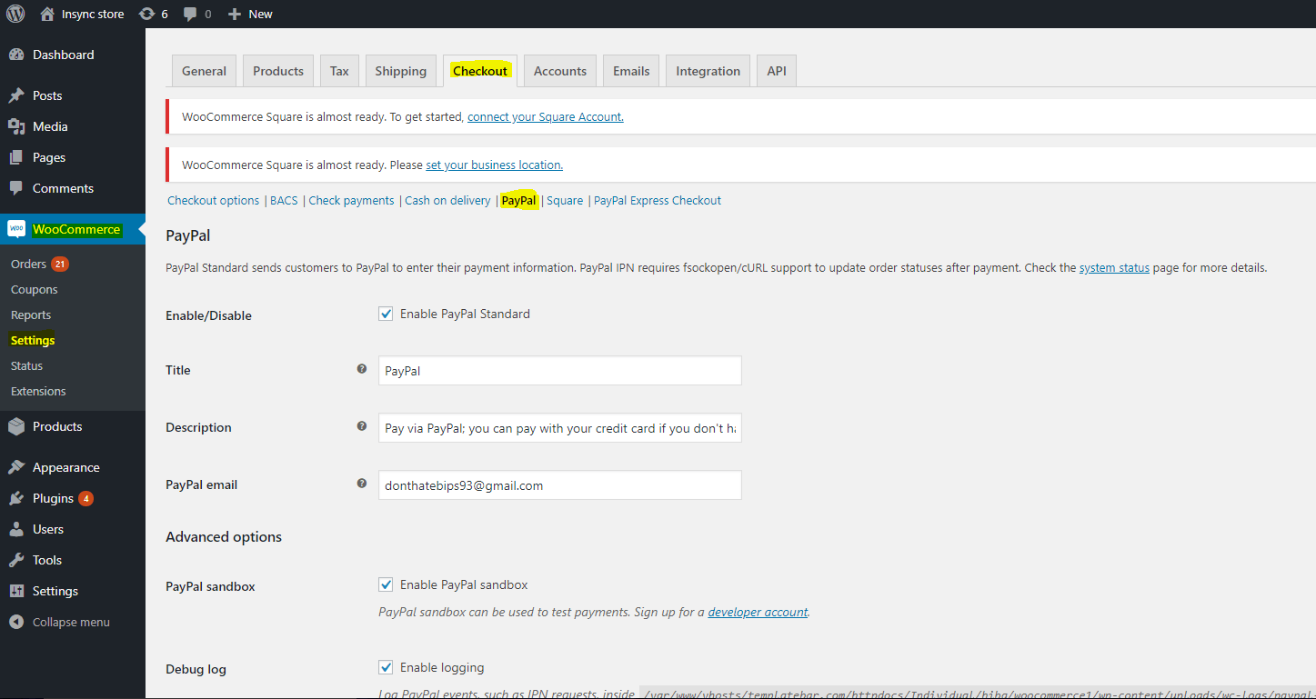The image size is (1316, 699).
Task: Toggle Enable PayPal sandbox checkbox
Action: coord(386,584)
